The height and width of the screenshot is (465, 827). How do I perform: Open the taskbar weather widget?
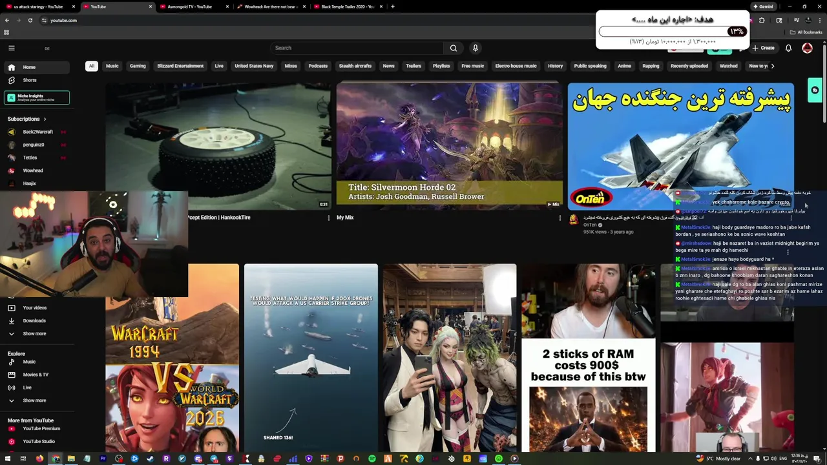tap(718, 459)
